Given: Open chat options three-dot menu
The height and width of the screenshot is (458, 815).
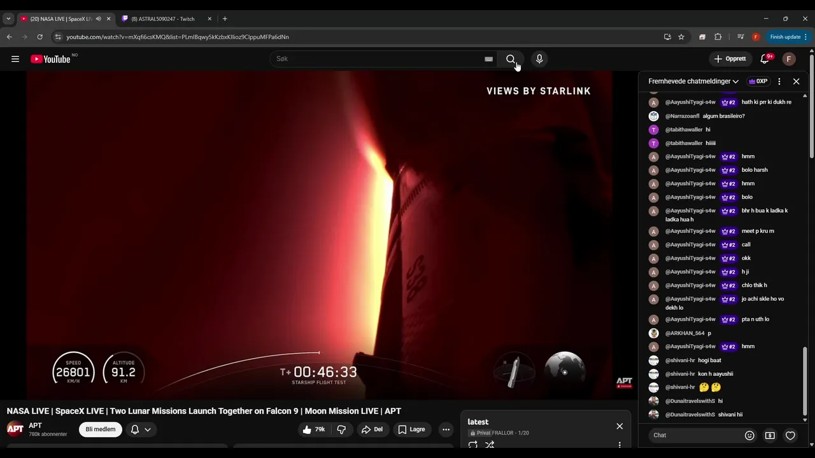Looking at the screenshot, I should click(779, 81).
